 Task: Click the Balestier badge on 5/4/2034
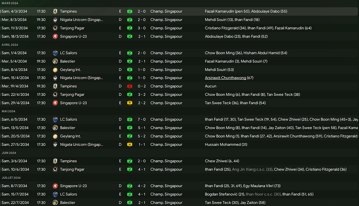[x=55, y=61]
